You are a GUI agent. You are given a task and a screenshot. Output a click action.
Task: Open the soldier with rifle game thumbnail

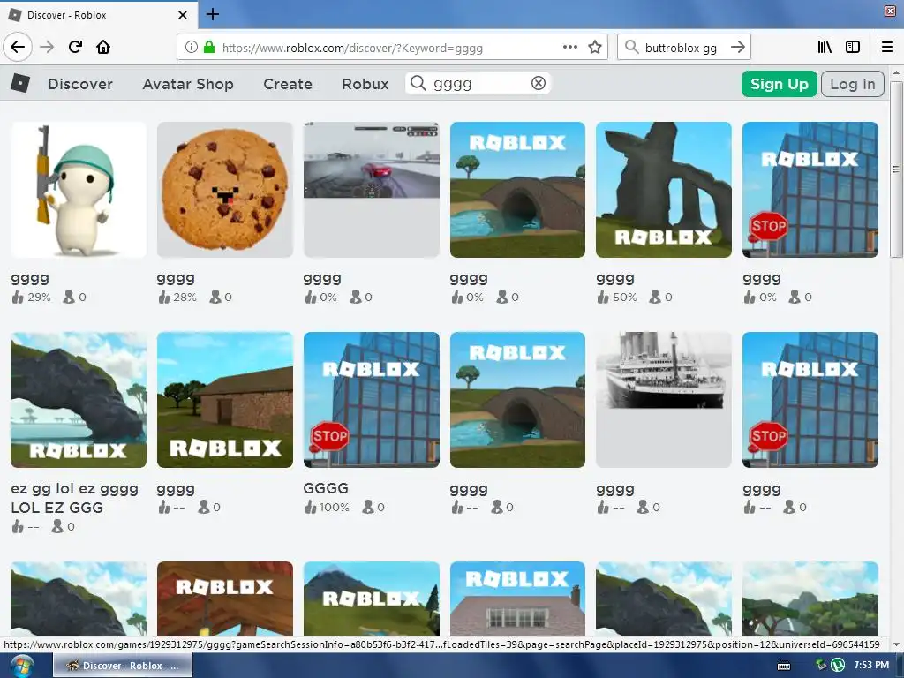(79, 190)
